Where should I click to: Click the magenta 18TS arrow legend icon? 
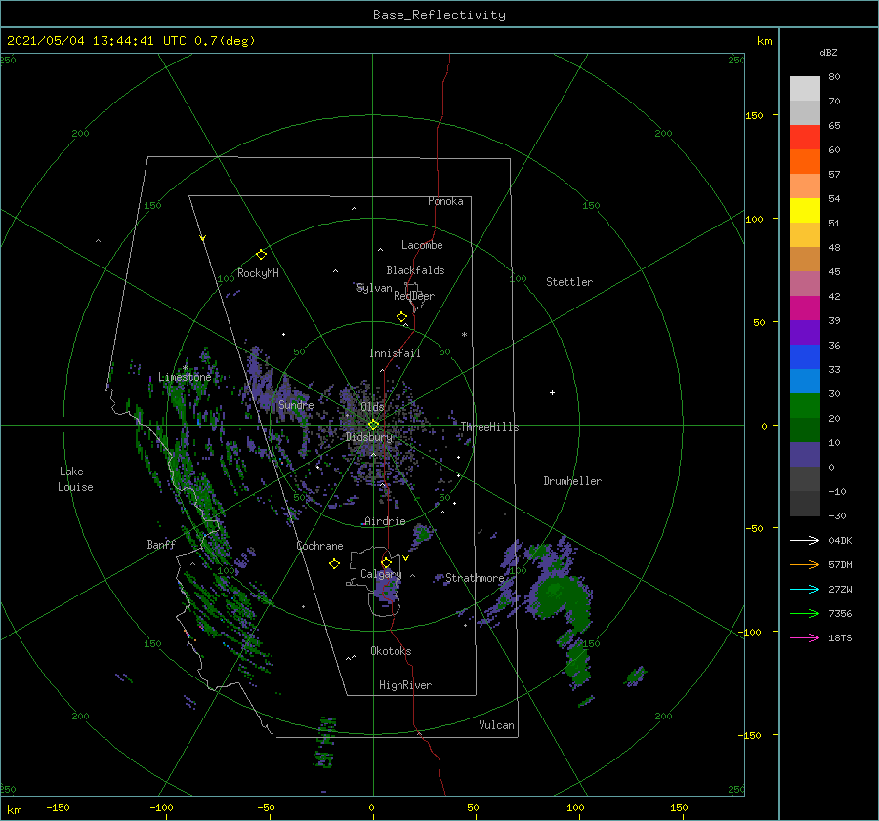point(805,637)
